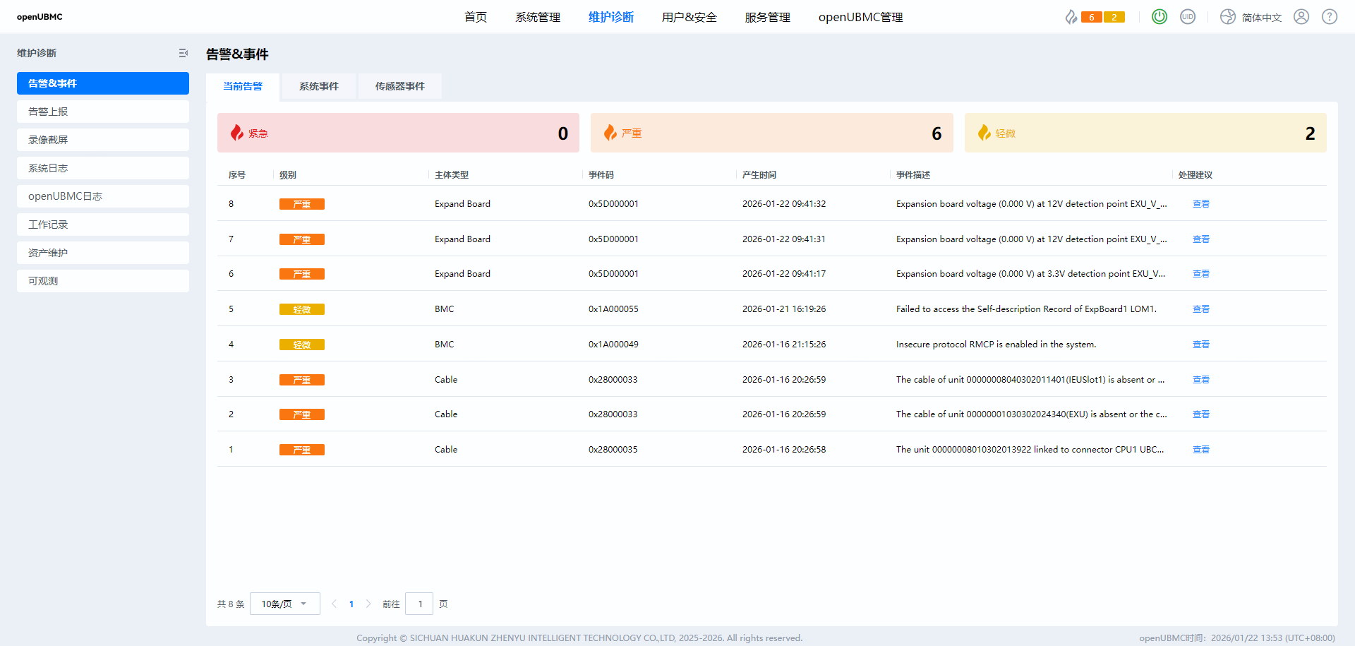Click the alarm flame icon in header

[x=1071, y=17]
